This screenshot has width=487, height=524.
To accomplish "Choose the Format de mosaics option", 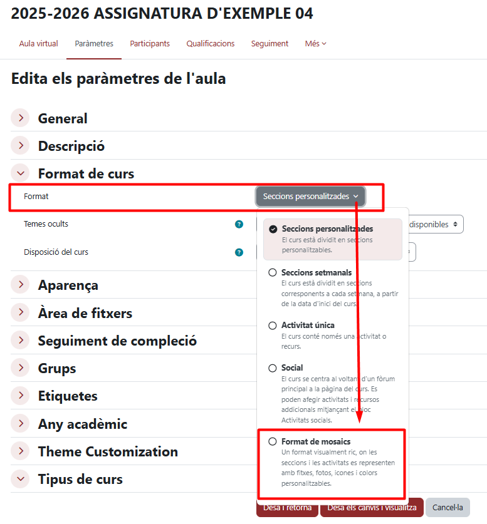I will [x=315, y=442].
